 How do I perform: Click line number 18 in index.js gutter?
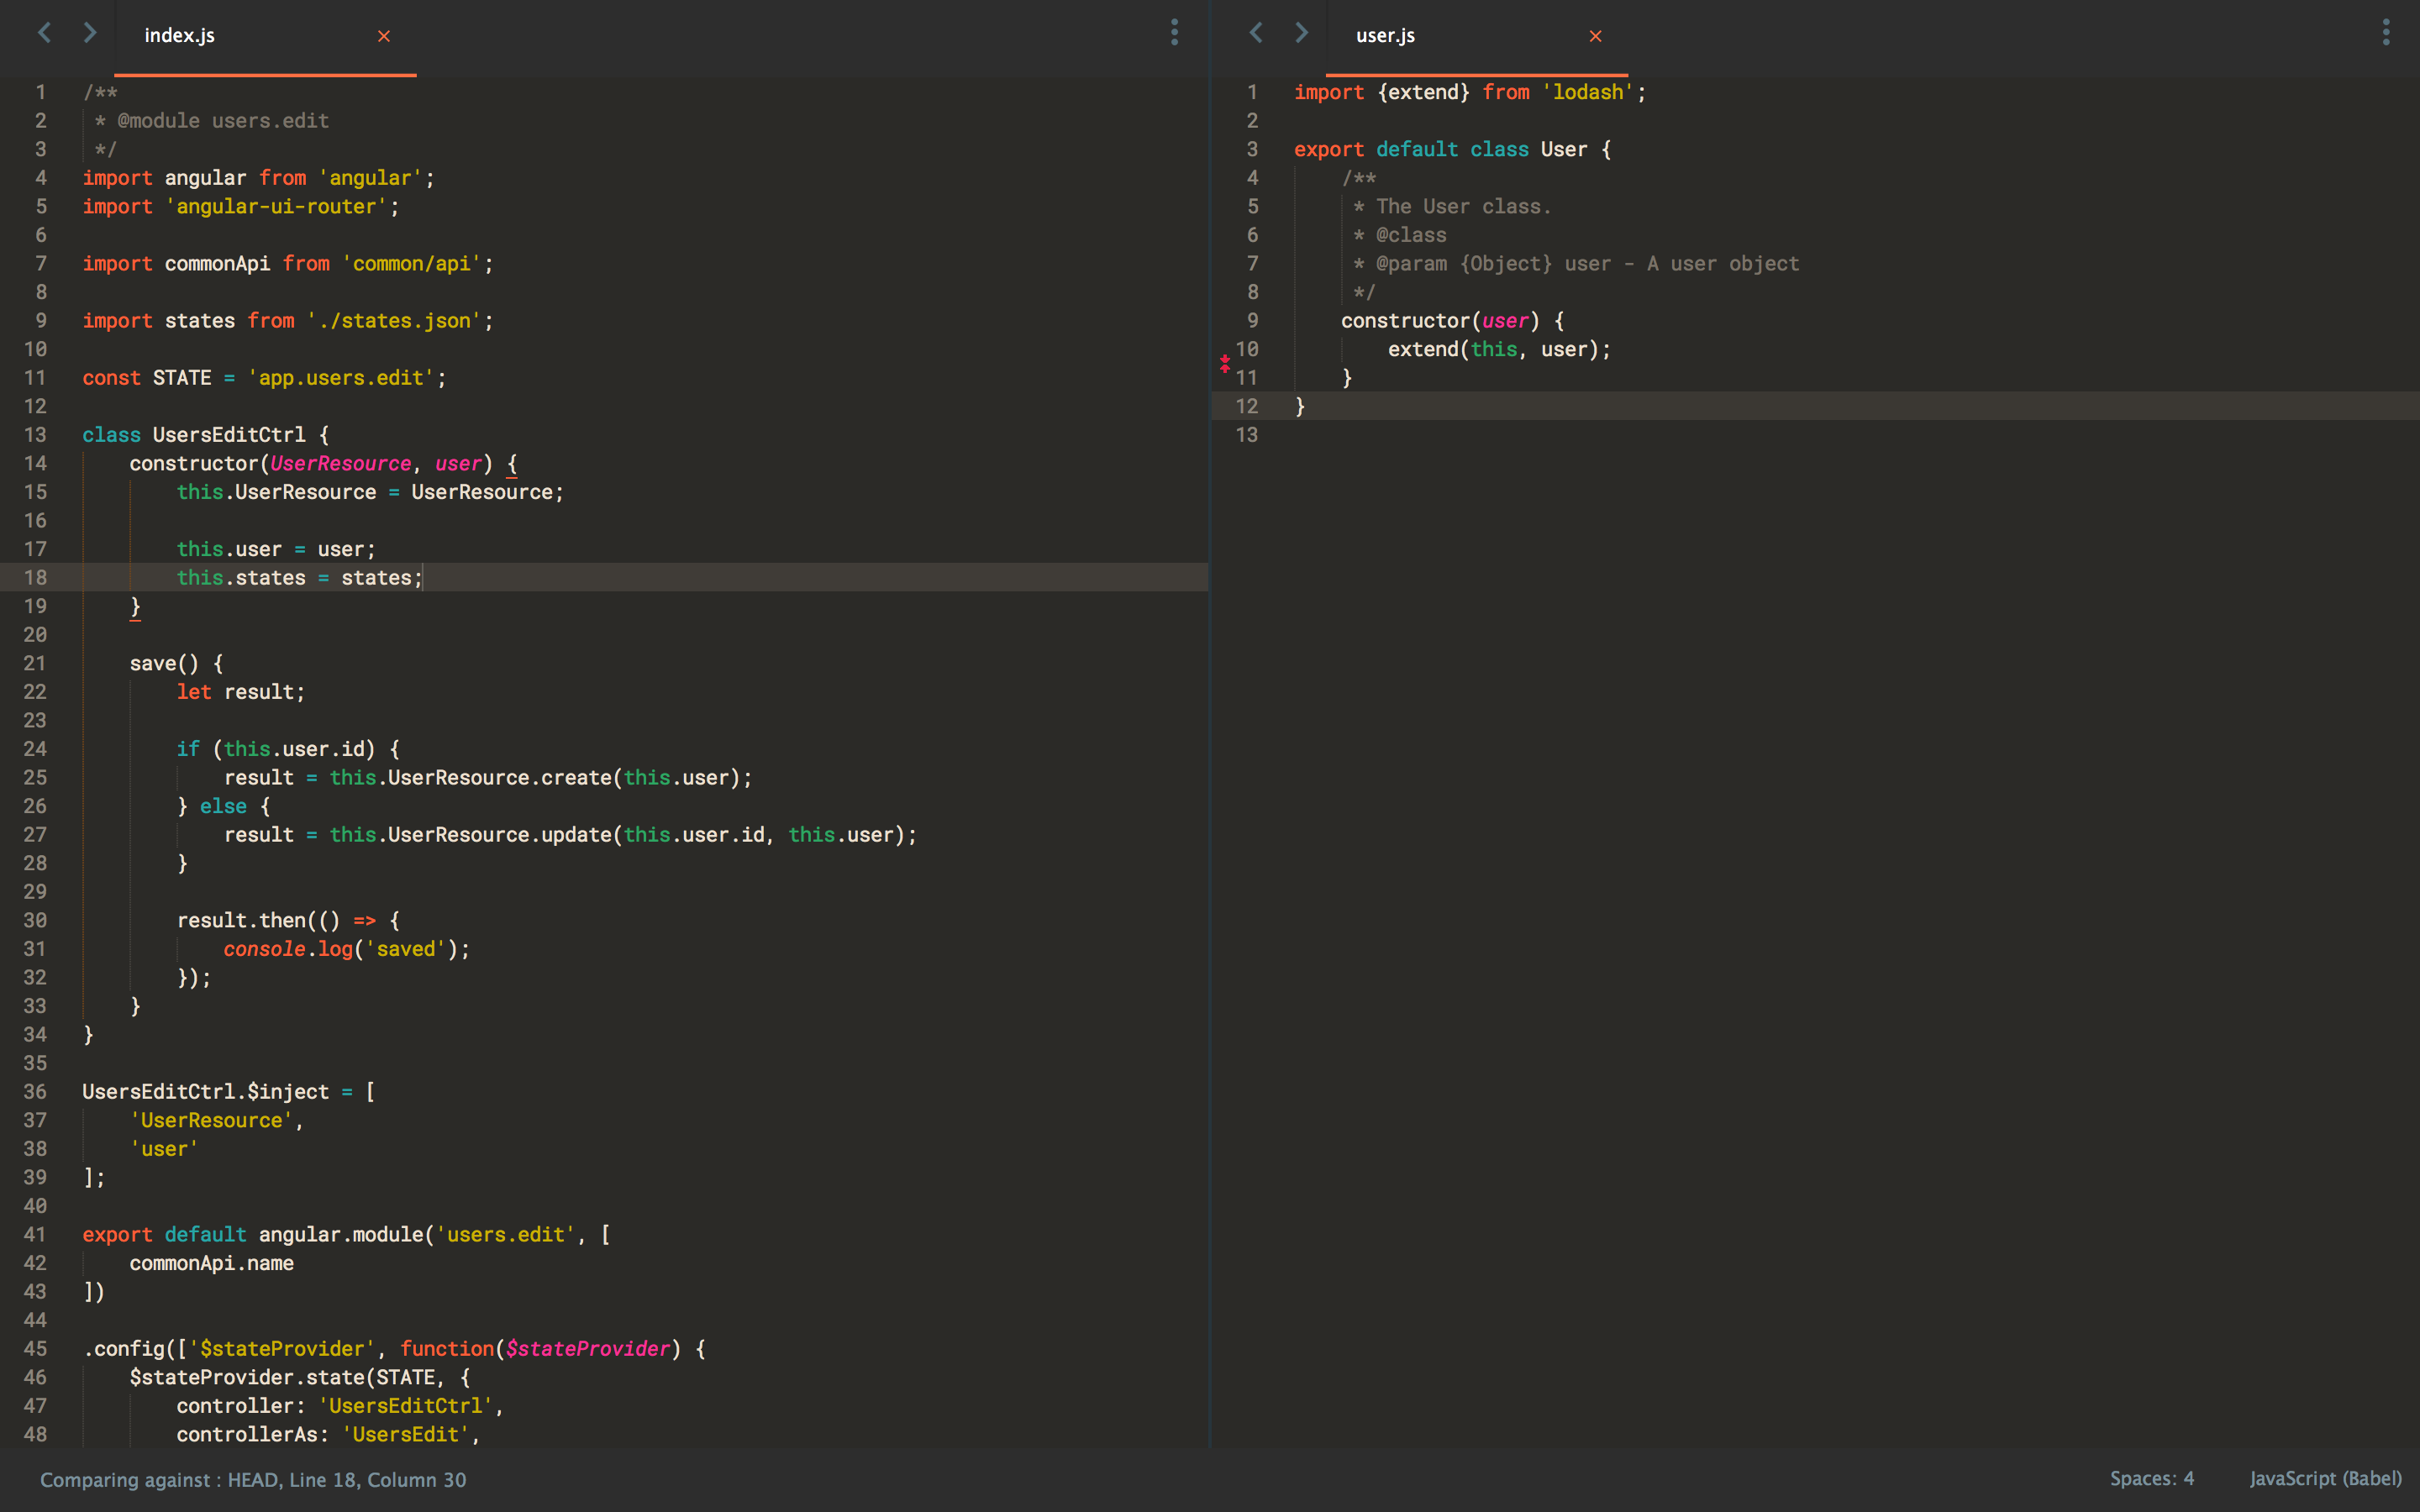pyautogui.click(x=35, y=578)
